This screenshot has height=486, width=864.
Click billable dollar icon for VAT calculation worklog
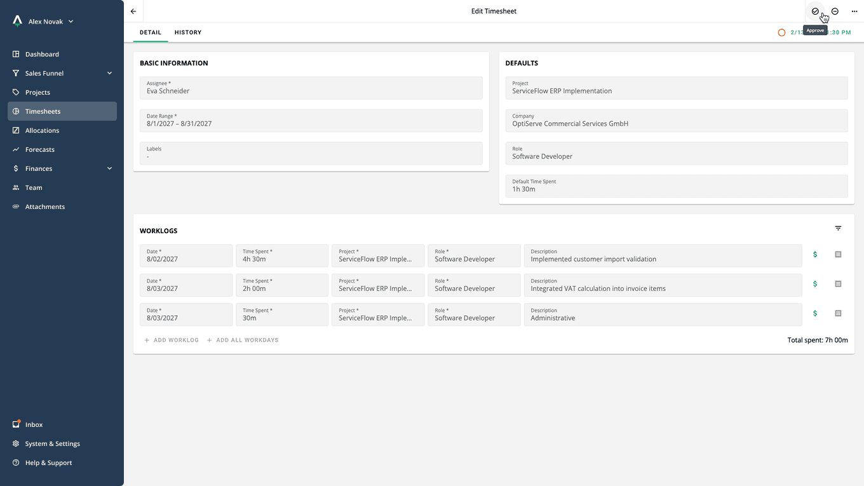[815, 284]
